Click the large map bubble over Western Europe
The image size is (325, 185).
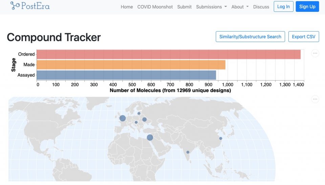click(x=123, y=118)
